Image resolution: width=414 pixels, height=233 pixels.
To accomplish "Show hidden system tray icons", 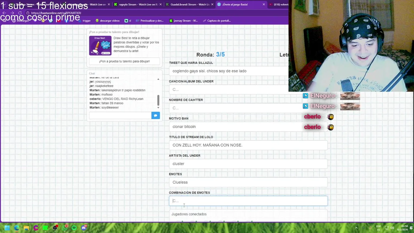I will point(356,228).
